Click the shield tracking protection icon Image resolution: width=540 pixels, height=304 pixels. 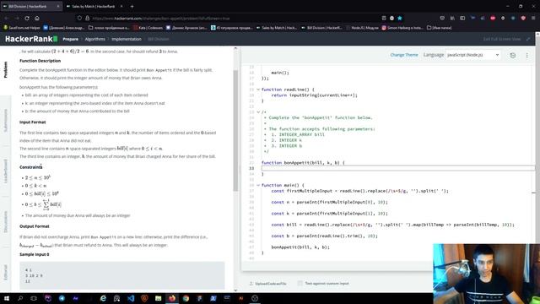(x=79, y=18)
